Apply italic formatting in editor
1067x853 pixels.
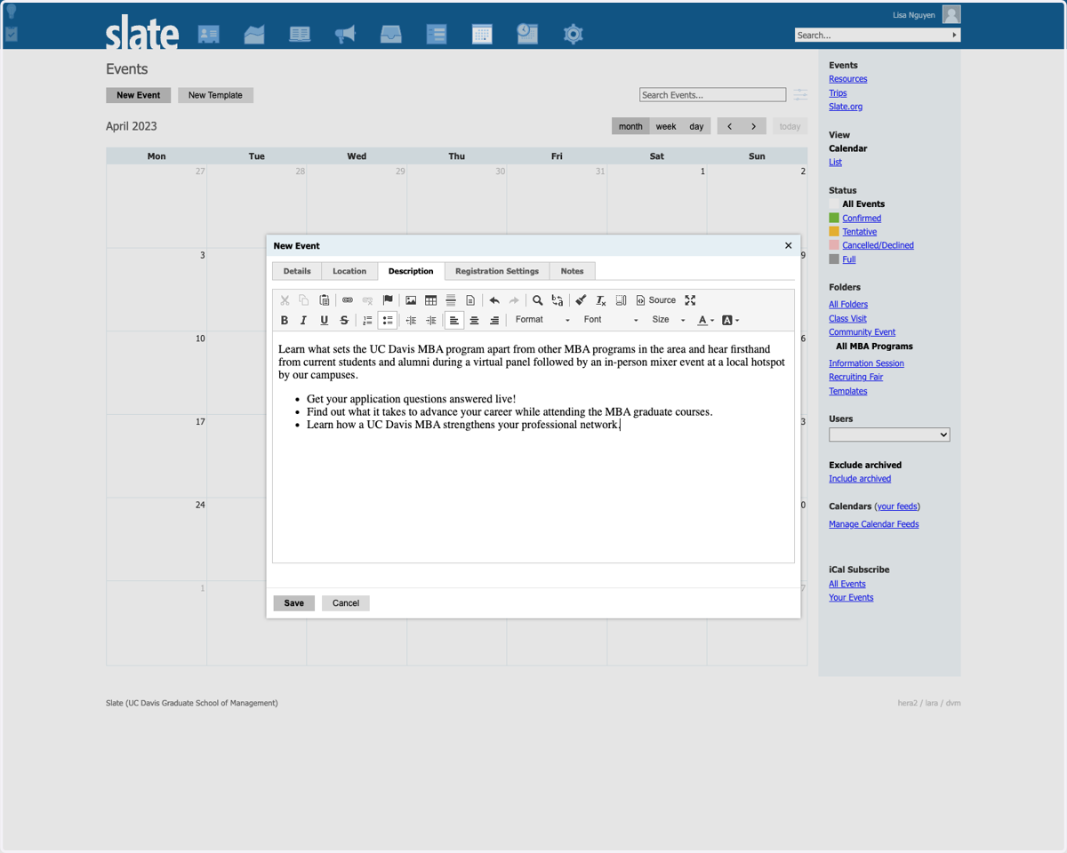point(304,320)
